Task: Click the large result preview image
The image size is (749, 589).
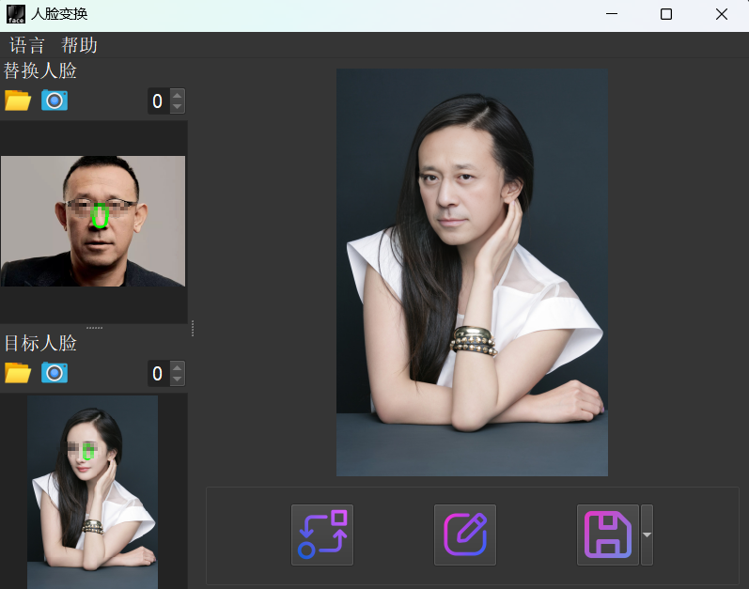Action: coord(472,272)
